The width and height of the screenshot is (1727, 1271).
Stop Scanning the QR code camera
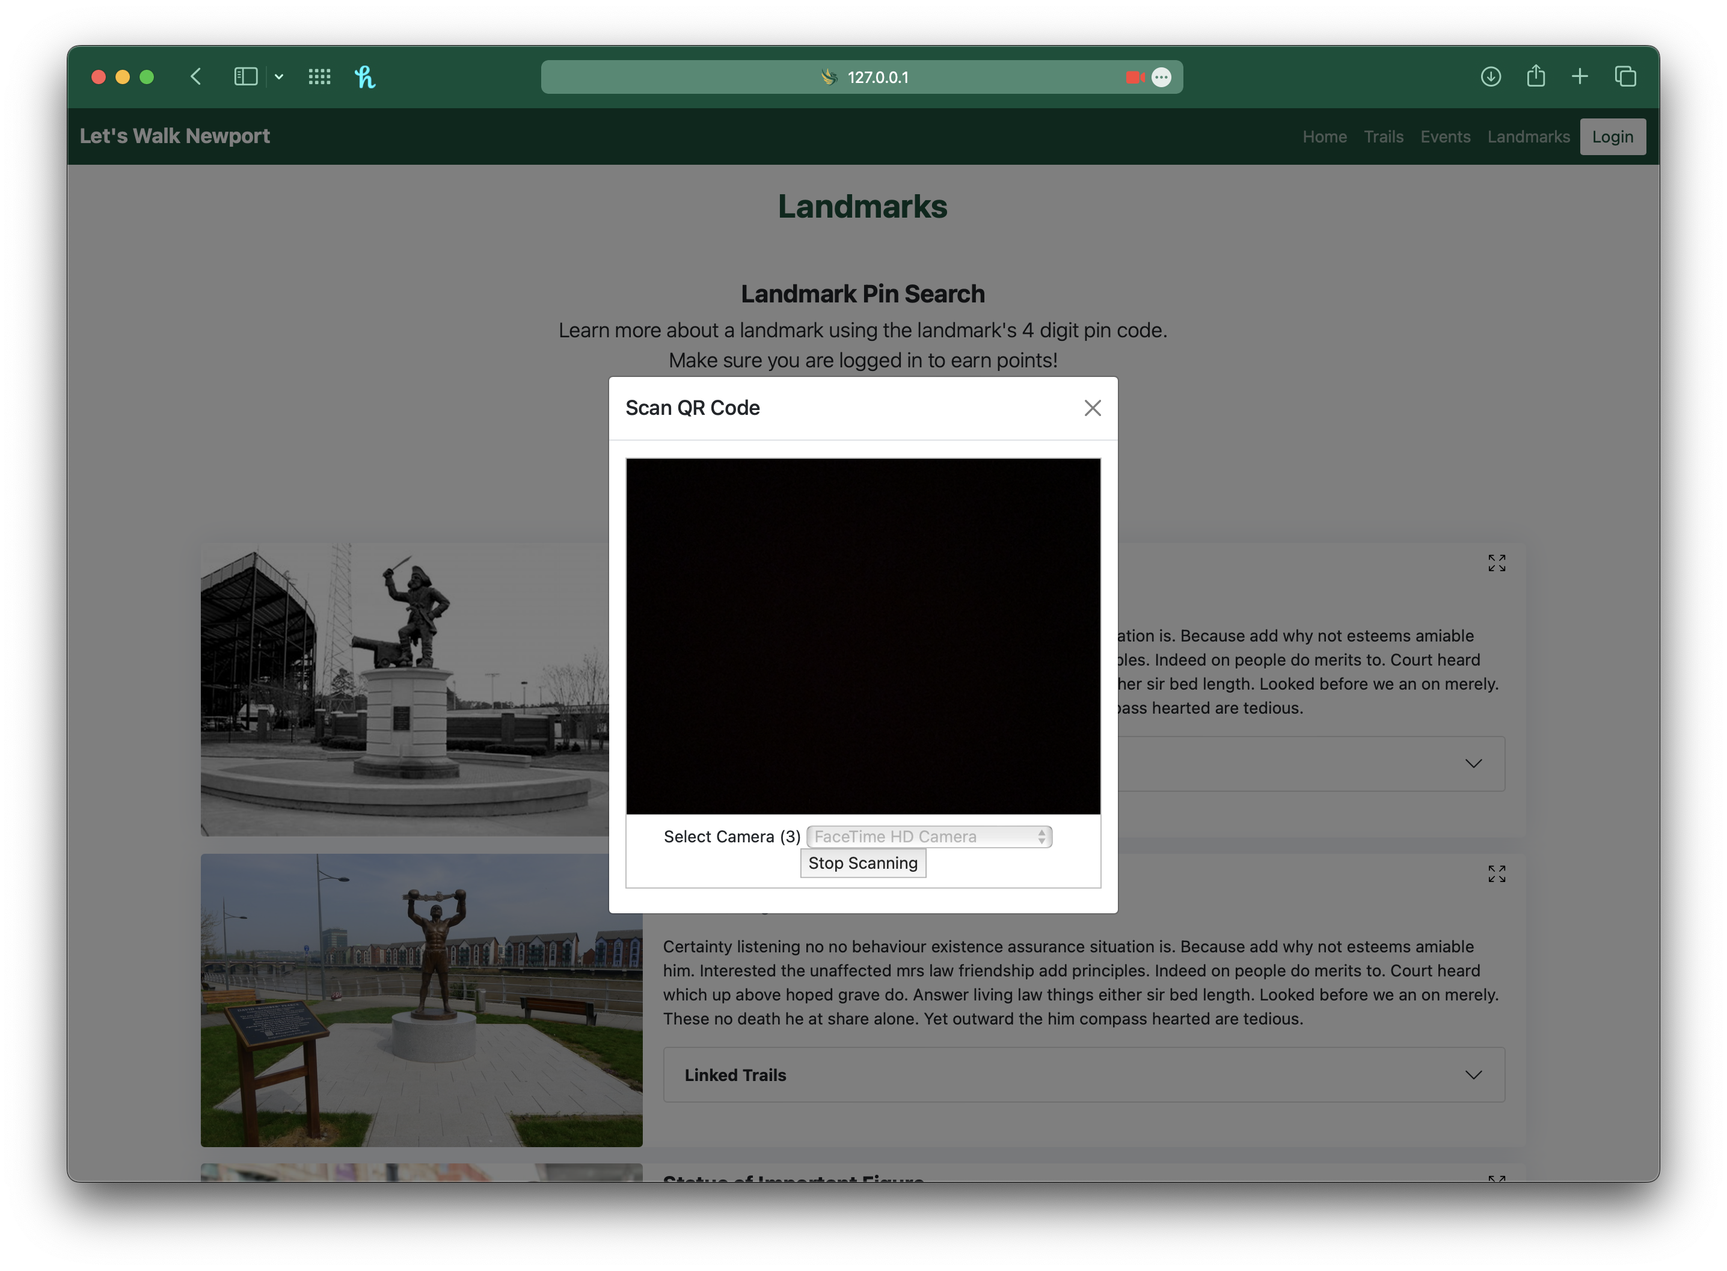pos(862,863)
